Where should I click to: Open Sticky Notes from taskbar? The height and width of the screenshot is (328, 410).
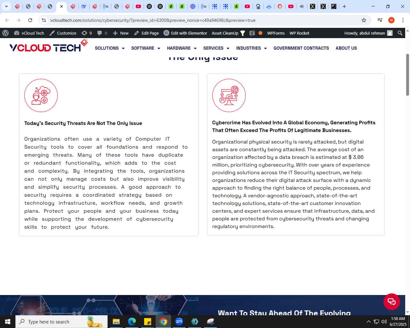(x=148, y=322)
